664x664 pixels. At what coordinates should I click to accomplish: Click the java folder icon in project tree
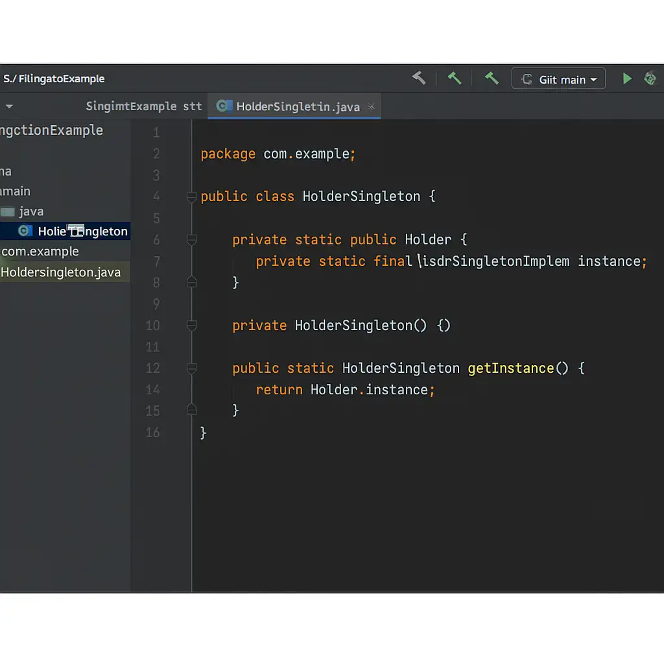pyautogui.click(x=8, y=211)
